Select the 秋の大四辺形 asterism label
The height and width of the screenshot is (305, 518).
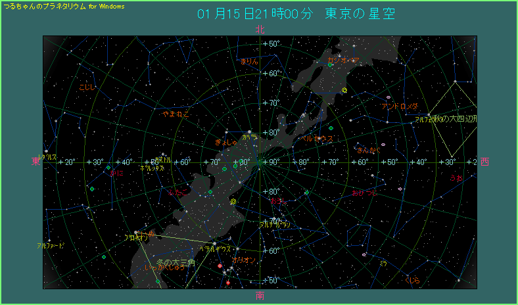454,119
